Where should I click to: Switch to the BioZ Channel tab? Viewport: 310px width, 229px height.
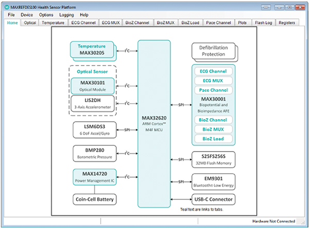[137, 23]
